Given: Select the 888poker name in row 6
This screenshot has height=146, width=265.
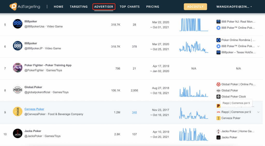Looking at the screenshot, I should pyautogui.click(x=31, y=43).
